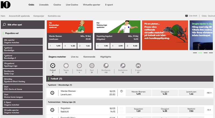Bet on Oavgjort 4.35 for Sagadam match

(x=165, y=110)
